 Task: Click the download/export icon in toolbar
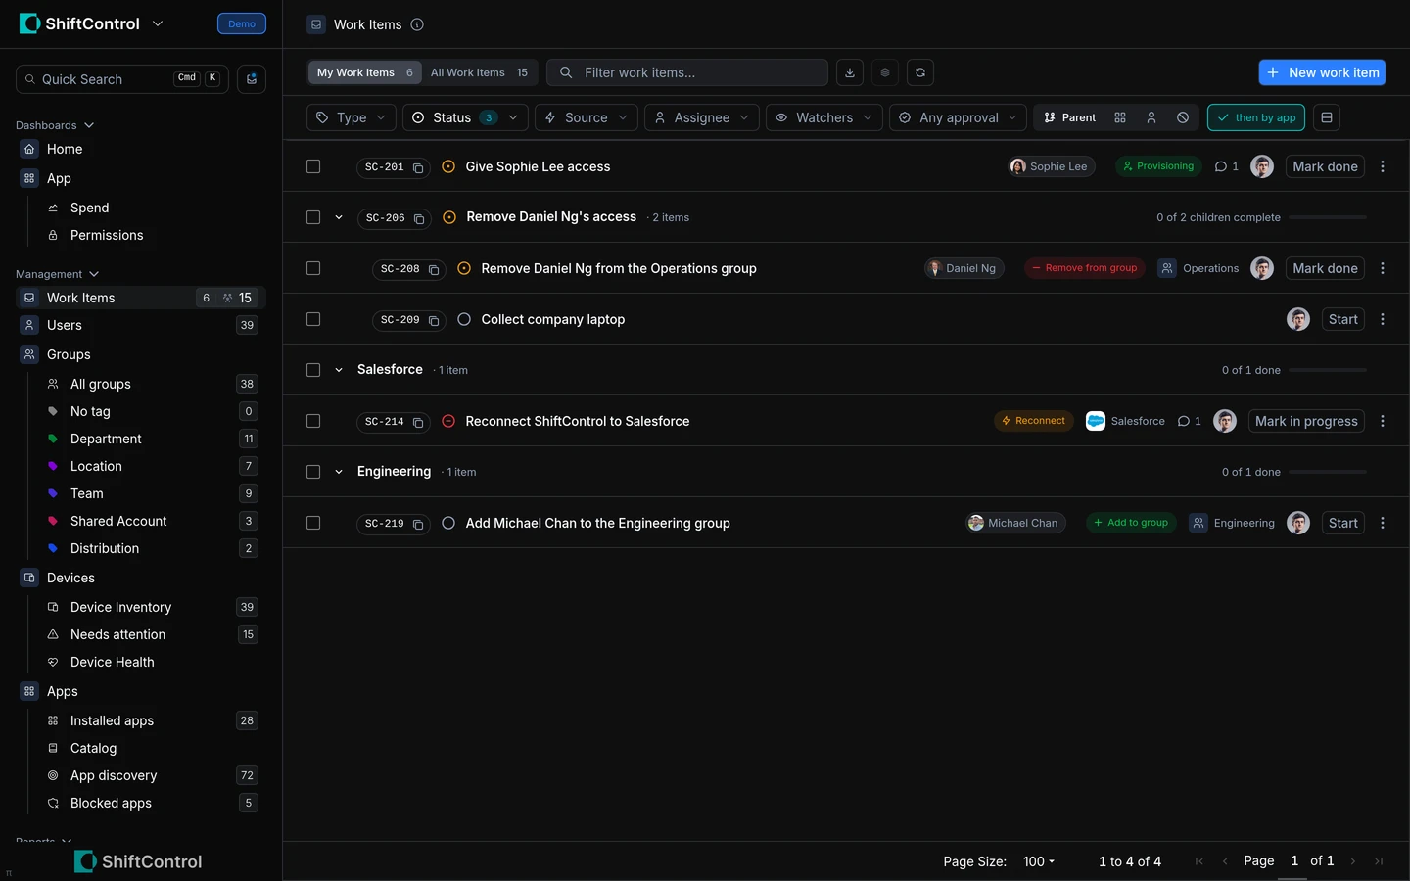pyautogui.click(x=850, y=72)
